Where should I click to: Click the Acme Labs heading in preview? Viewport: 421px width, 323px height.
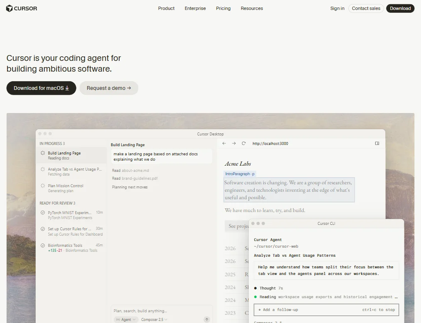point(238,164)
